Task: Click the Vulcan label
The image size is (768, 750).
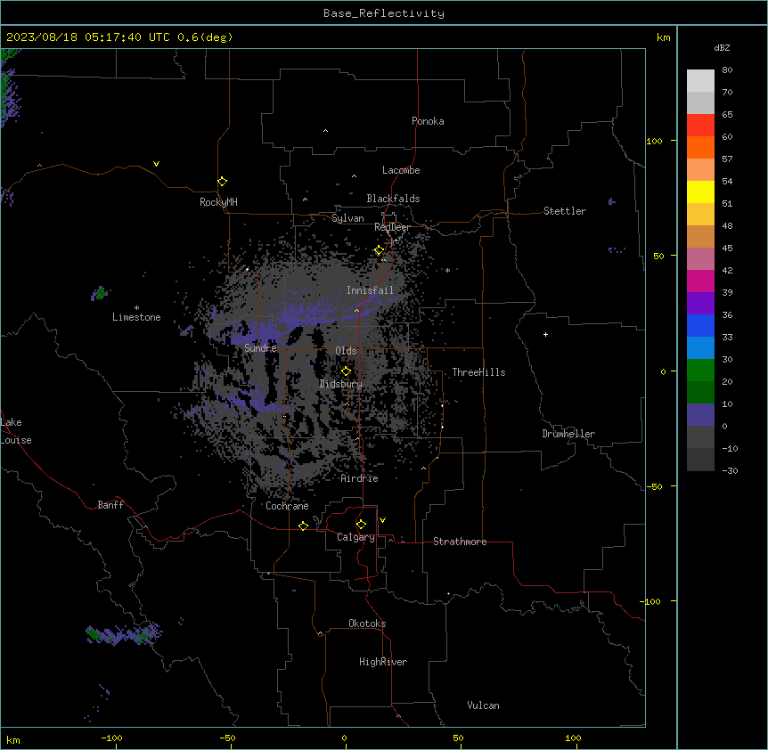Action: [x=484, y=705]
